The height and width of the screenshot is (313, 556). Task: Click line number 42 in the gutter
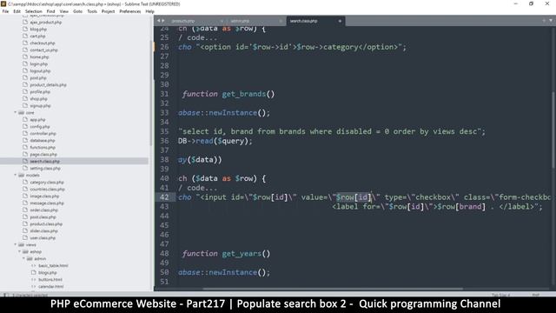coord(164,197)
